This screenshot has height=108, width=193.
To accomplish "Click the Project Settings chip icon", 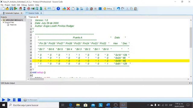I will (x=100, y=9).
